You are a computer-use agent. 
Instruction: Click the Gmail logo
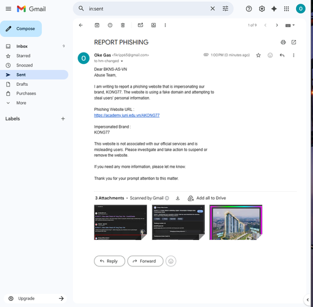click(x=31, y=9)
